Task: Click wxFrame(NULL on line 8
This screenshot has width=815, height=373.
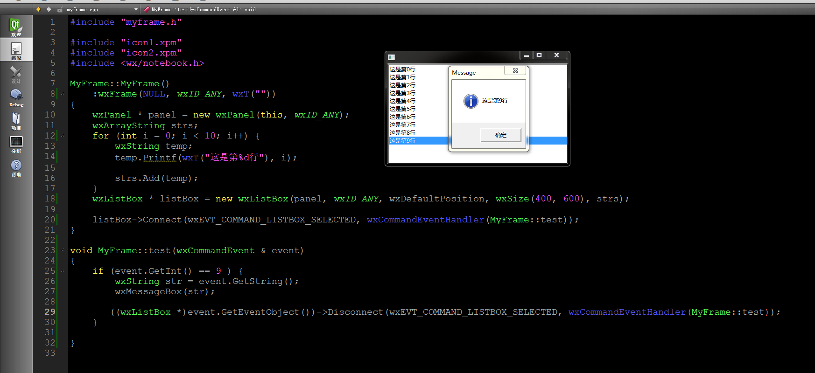Action: 132,94
